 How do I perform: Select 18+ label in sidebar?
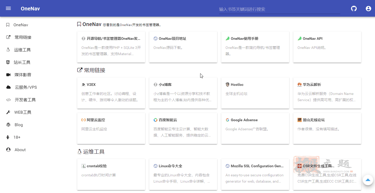(17, 137)
